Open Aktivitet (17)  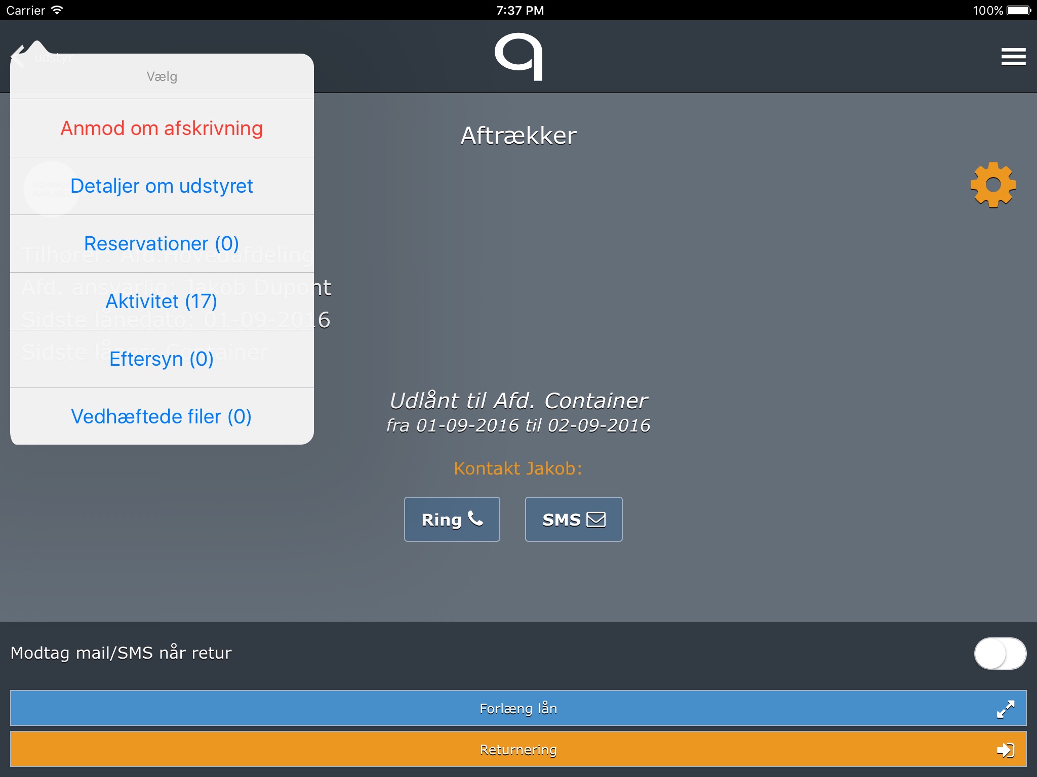point(162,301)
